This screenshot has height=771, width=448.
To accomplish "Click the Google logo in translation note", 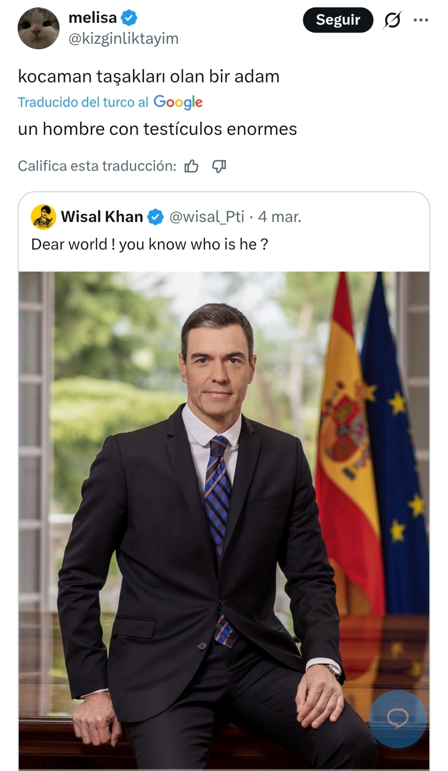I will click(x=178, y=102).
